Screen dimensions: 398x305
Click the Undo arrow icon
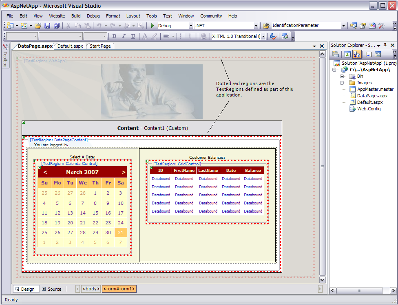pos(99,26)
